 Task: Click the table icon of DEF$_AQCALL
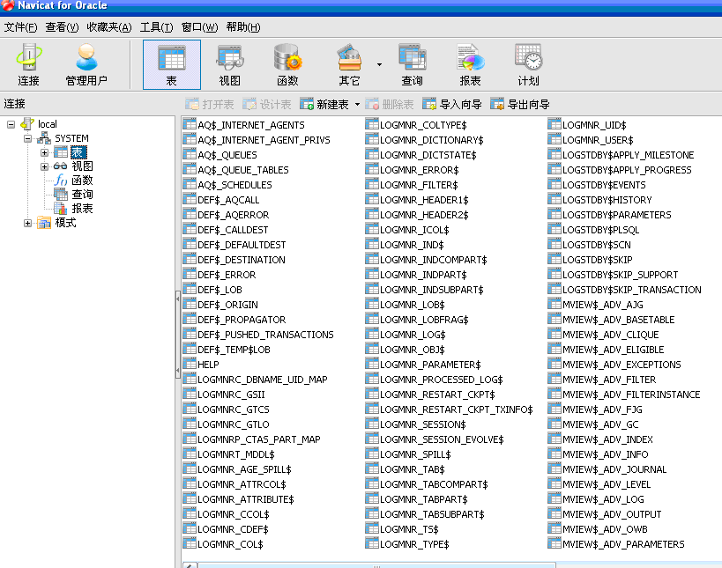tap(190, 200)
